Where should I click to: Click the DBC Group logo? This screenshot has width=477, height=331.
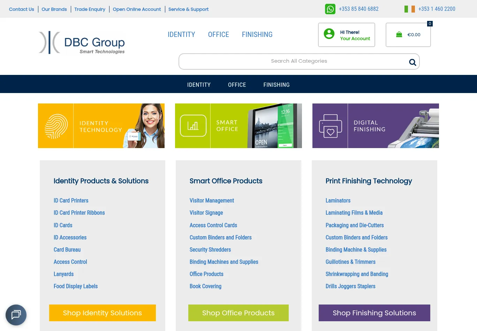point(82,43)
